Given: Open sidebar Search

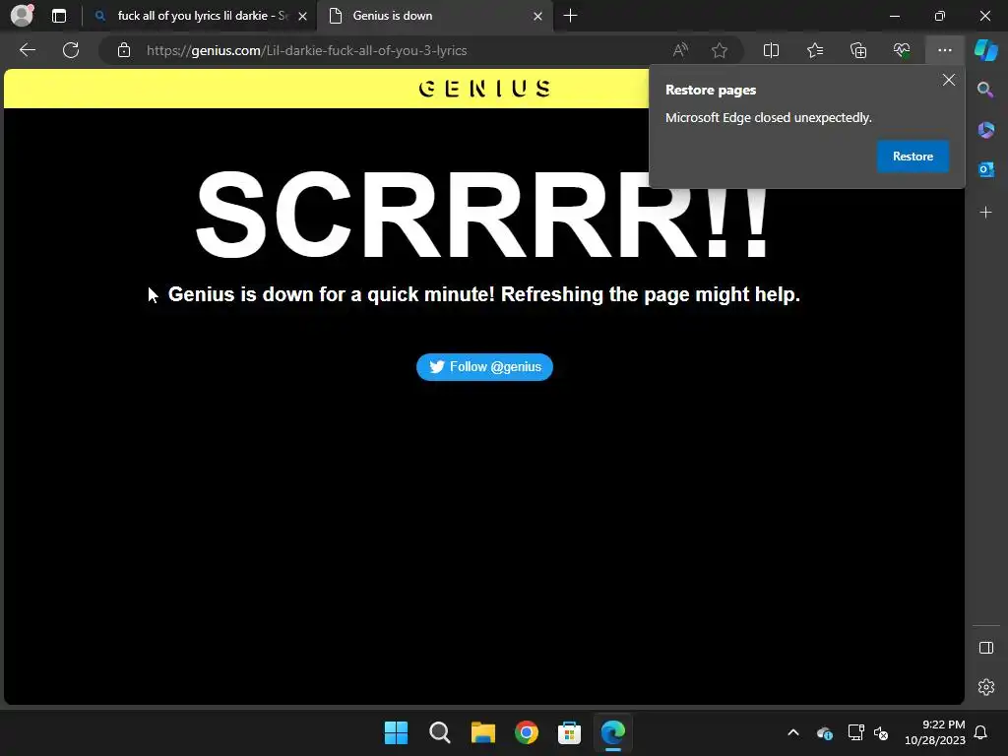Looking at the screenshot, I should [x=985, y=90].
